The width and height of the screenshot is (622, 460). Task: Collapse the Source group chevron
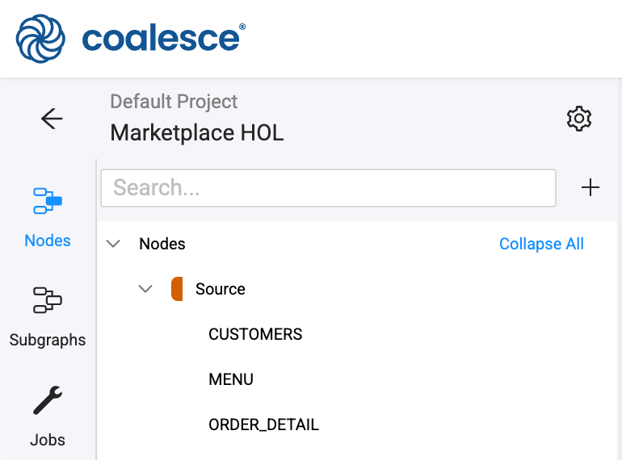point(145,289)
